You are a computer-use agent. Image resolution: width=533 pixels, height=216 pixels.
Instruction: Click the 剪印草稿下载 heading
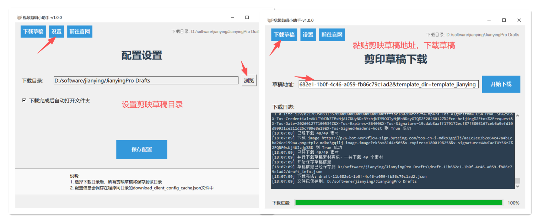coord(395,59)
